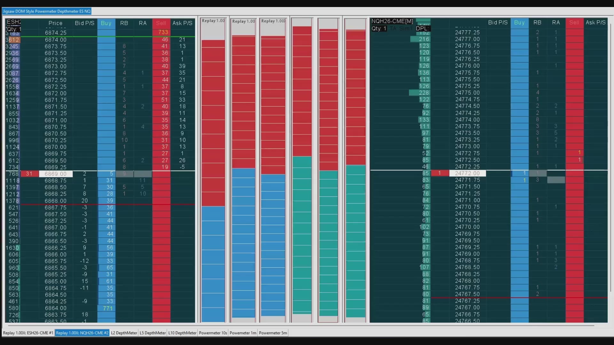Click the NQ DOM Buy column header

519,22
